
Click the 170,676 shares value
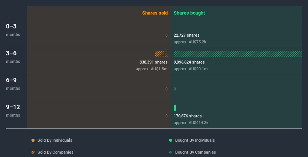(188, 116)
